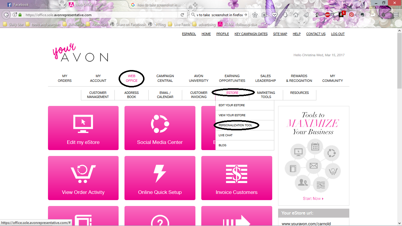Open the Rehearsal bookmark folder

(73, 24)
